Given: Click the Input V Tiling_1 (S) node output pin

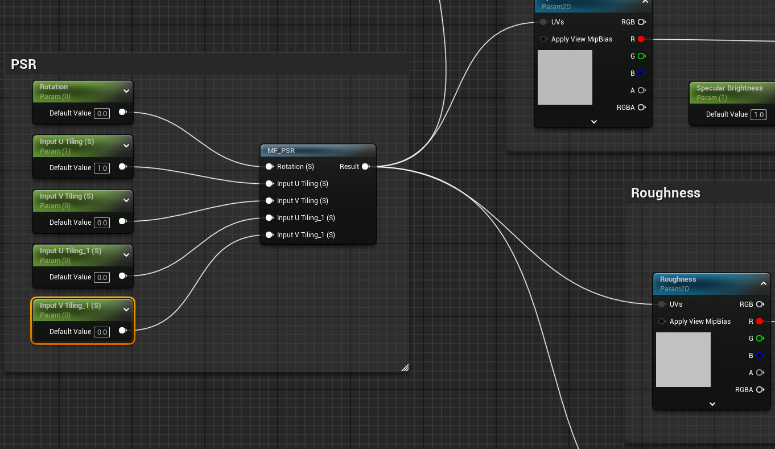Looking at the screenshot, I should coord(122,331).
